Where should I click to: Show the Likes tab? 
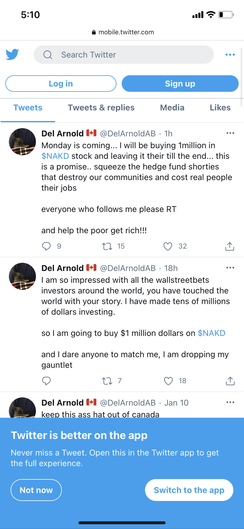pos(220,108)
